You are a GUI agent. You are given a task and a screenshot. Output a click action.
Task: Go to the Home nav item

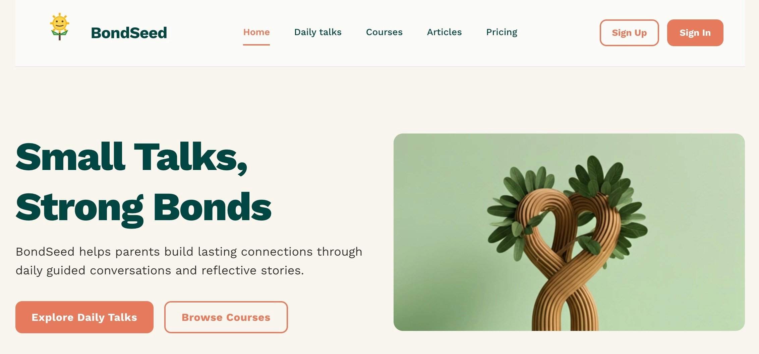pyautogui.click(x=256, y=32)
